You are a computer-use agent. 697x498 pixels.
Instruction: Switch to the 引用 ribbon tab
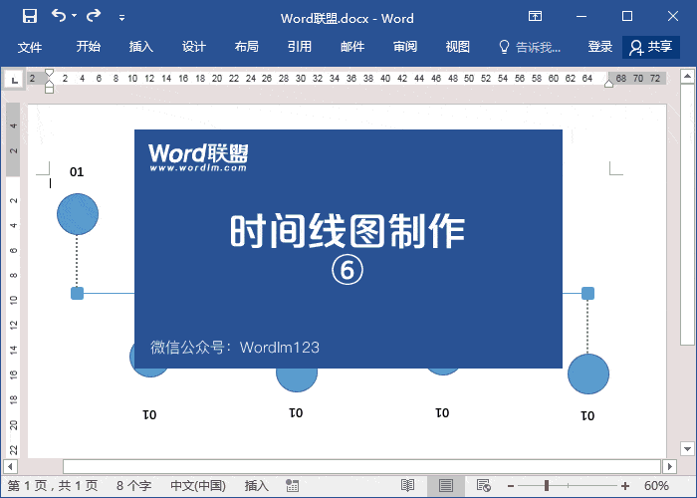(299, 47)
